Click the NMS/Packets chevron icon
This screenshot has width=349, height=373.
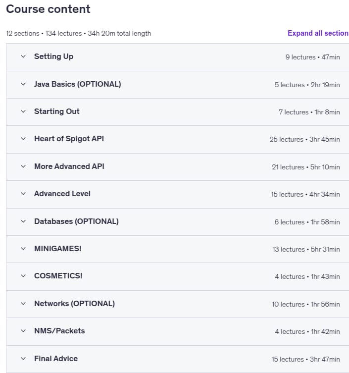point(23,331)
